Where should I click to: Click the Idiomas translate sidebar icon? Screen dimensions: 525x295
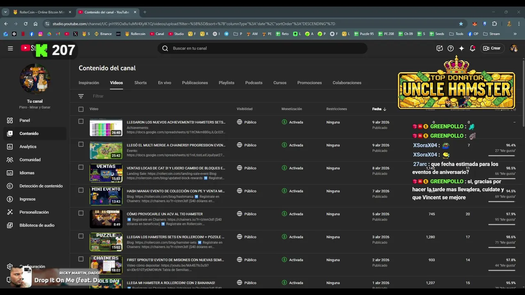(10, 173)
